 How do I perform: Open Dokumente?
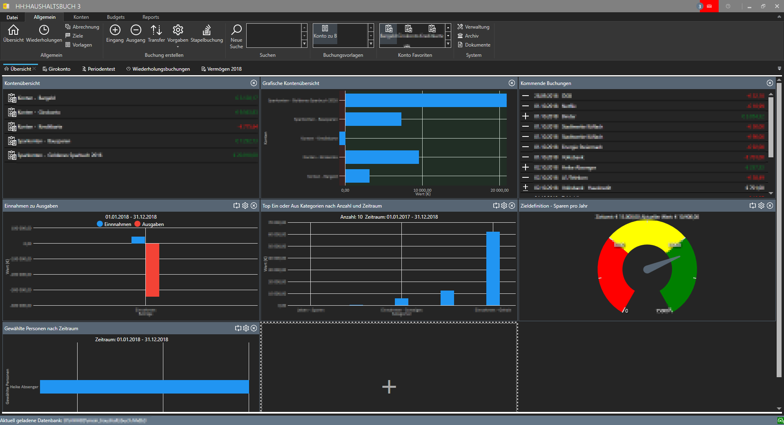click(x=474, y=45)
